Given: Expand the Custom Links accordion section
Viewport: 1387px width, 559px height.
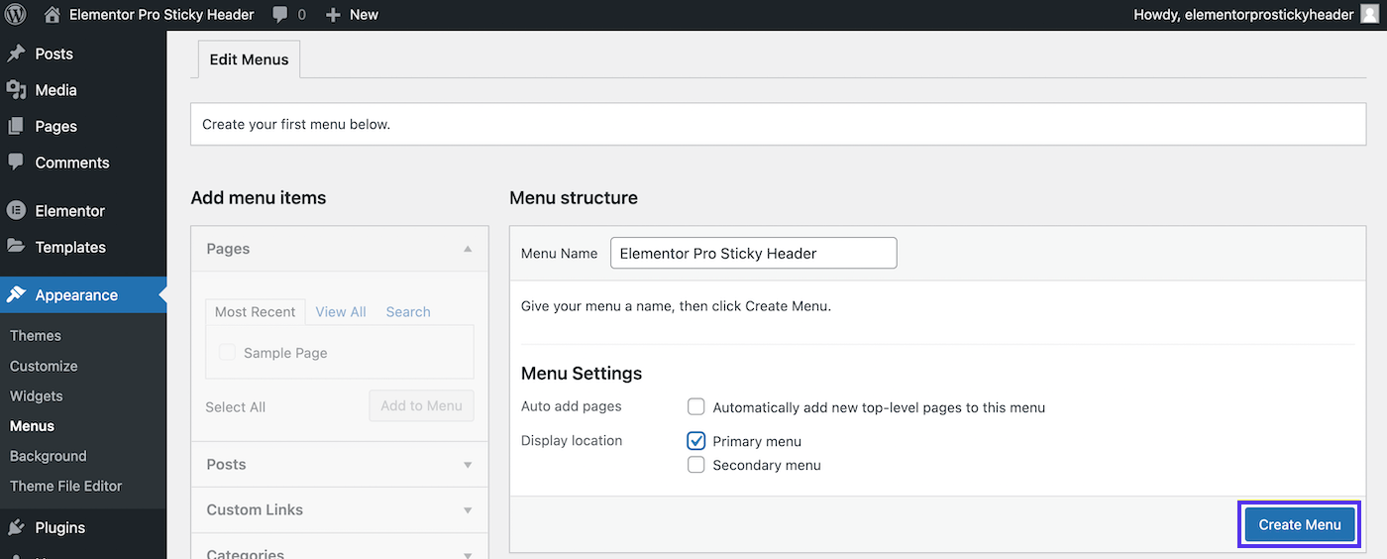Looking at the screenshot, I should point(468,509).
